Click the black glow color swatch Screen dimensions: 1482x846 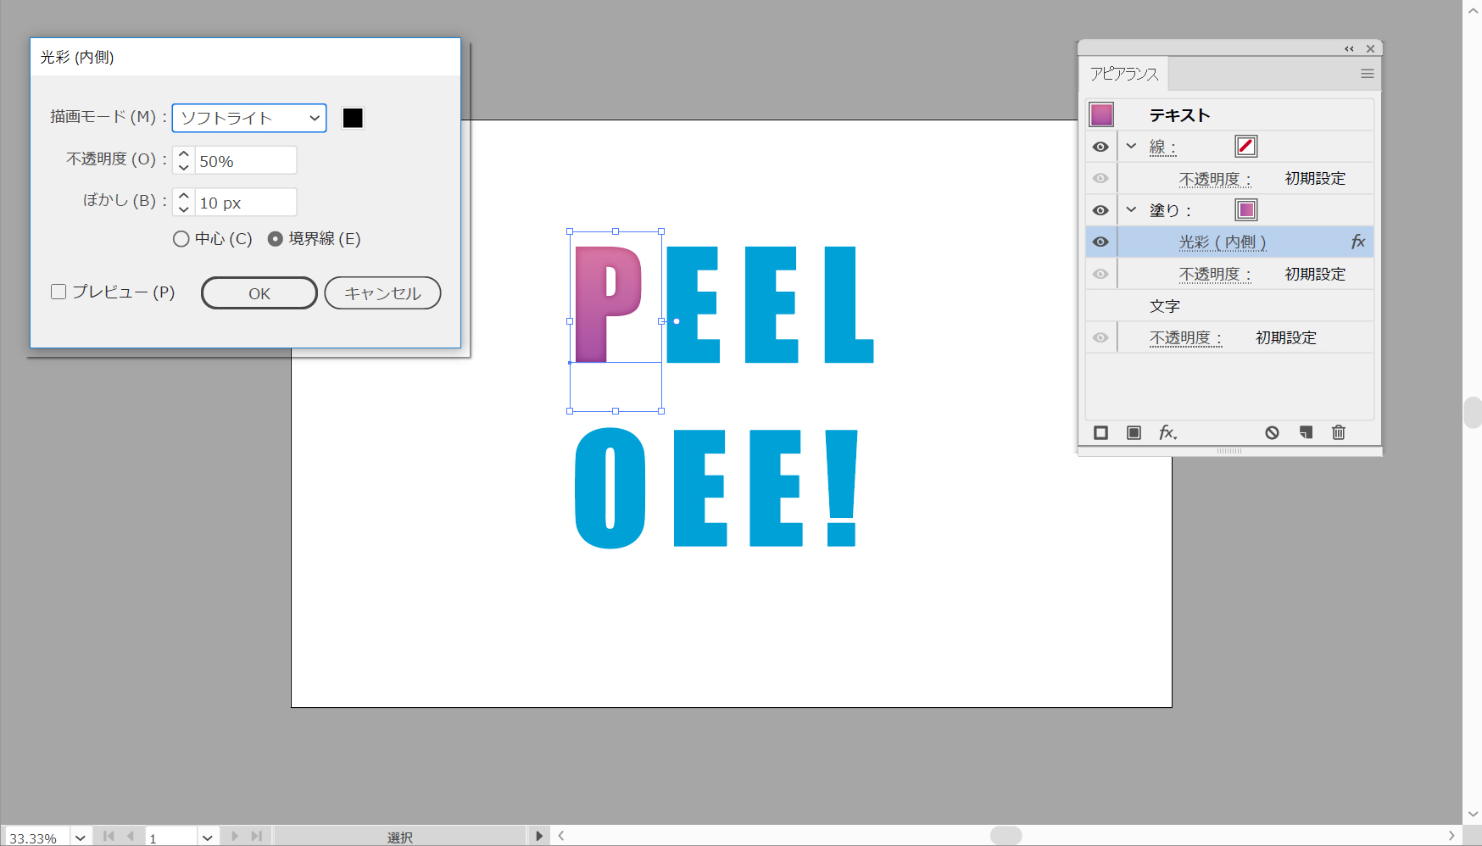(353, 118)
